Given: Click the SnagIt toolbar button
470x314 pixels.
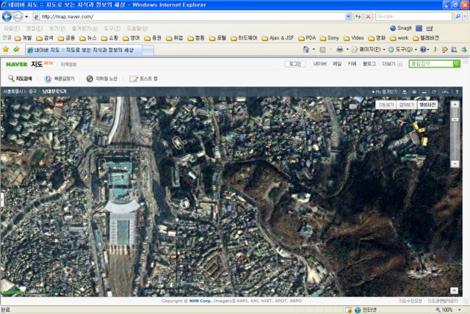Looking at the screenshot, I should point(401,28).
